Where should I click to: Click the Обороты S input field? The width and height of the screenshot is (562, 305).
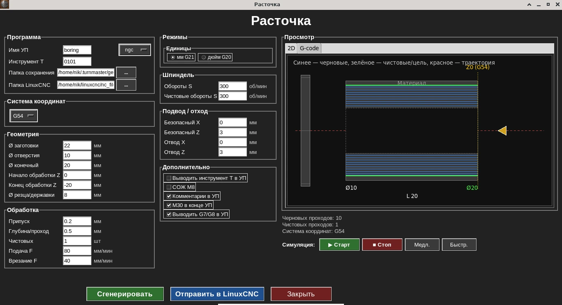click(233, 86)
